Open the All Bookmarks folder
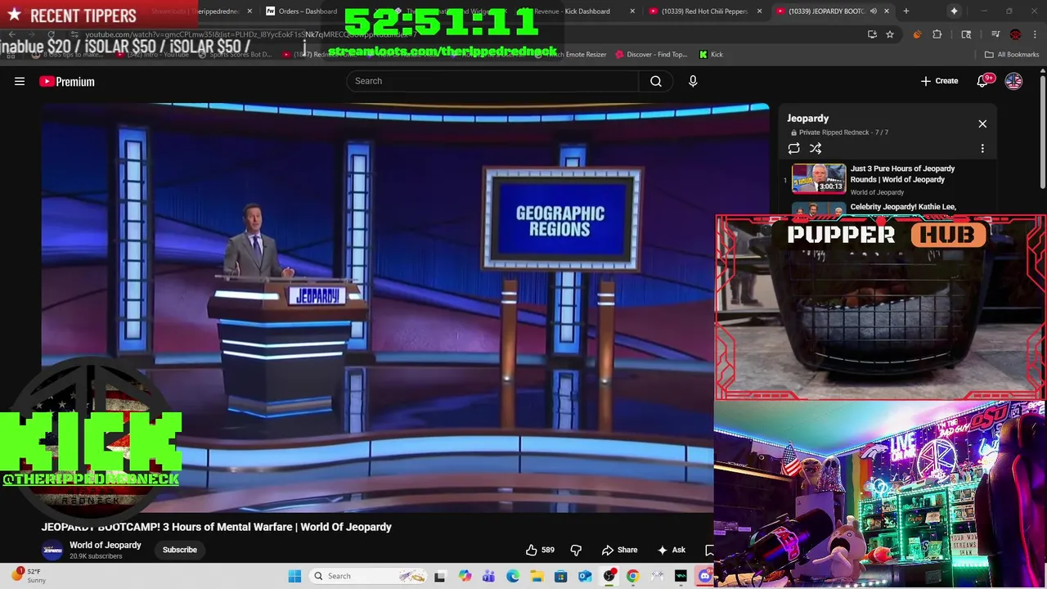Screen dimensions: 1047x589 (1012, 55)
